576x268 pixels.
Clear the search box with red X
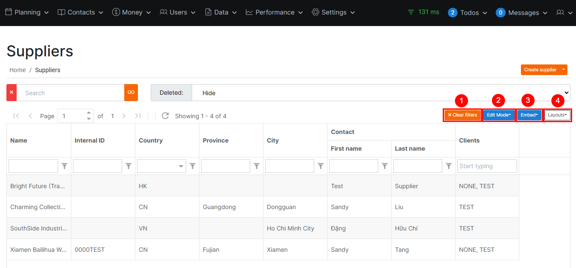(12, 93)
